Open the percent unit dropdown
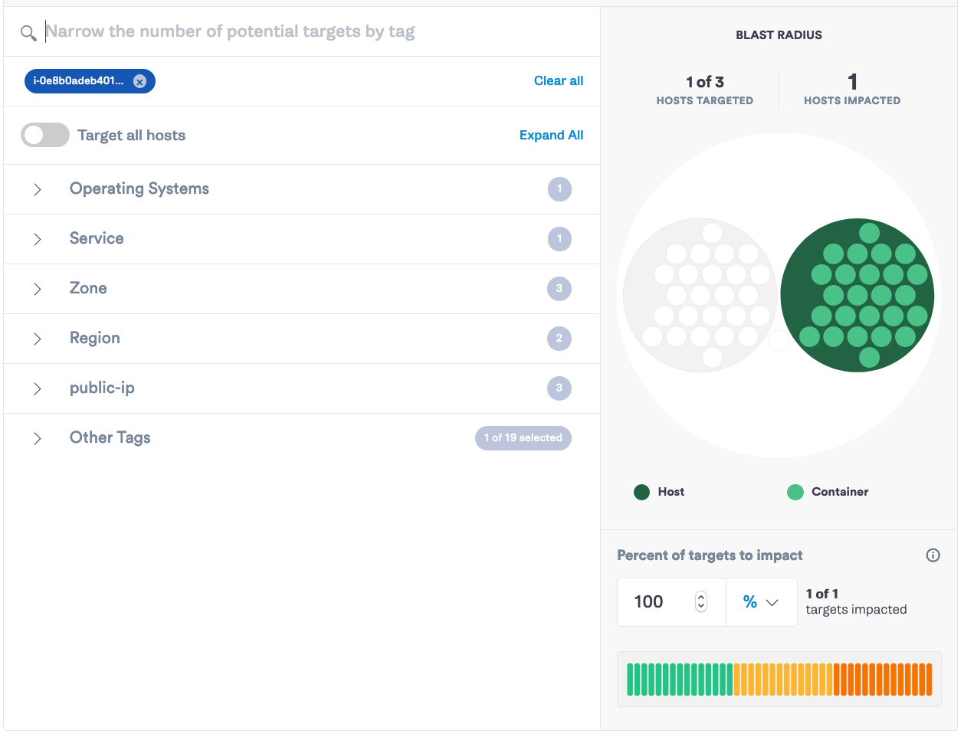 tap(761, 601)
